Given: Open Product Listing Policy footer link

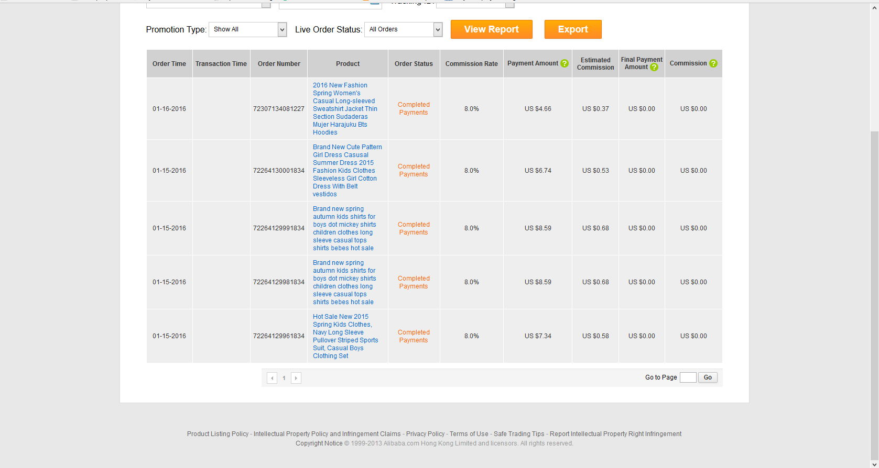Looking at the screenshot, I should pos(218,434).
